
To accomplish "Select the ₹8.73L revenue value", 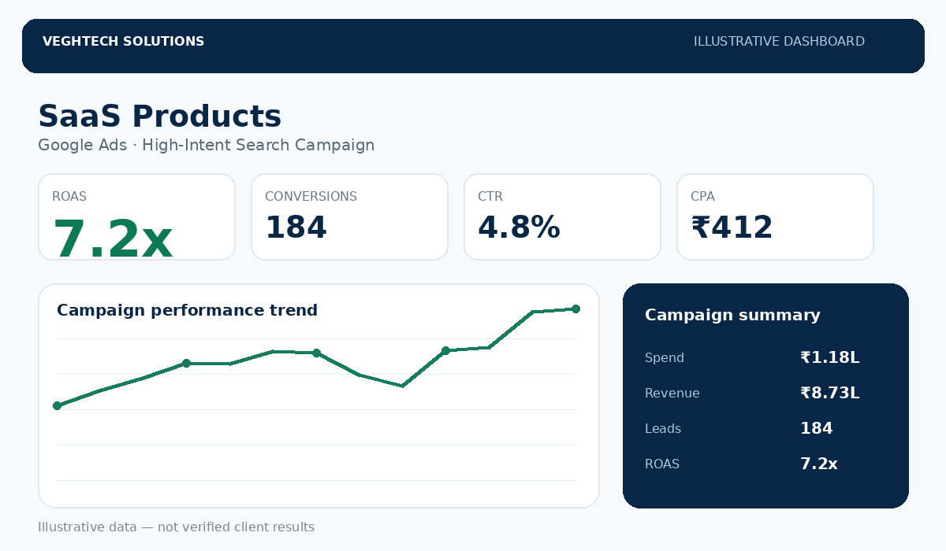I will click(x=829, y=394).
